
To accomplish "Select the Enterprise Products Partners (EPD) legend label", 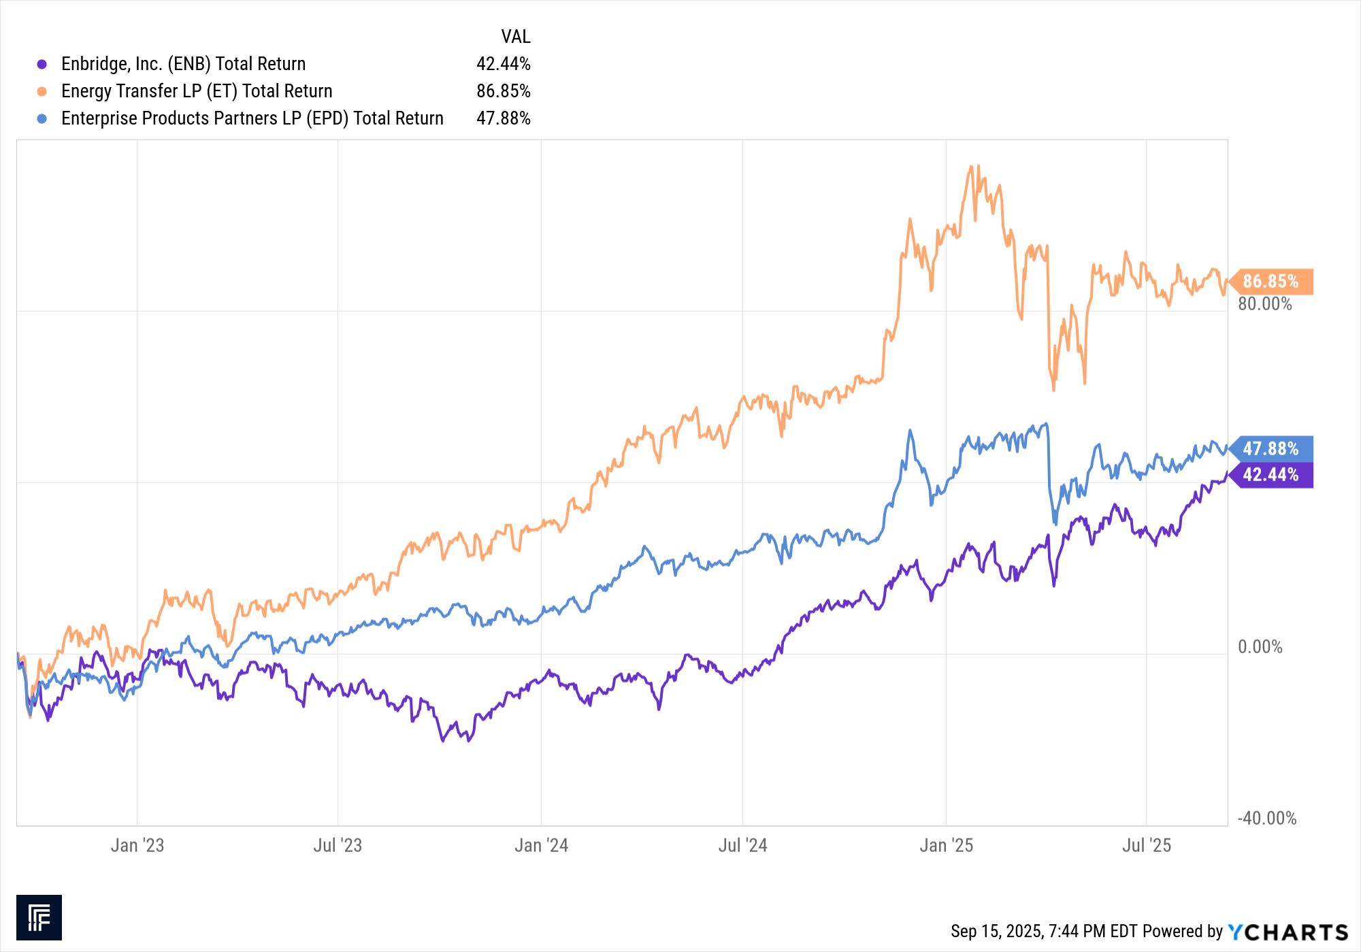I will click(252, 118).
